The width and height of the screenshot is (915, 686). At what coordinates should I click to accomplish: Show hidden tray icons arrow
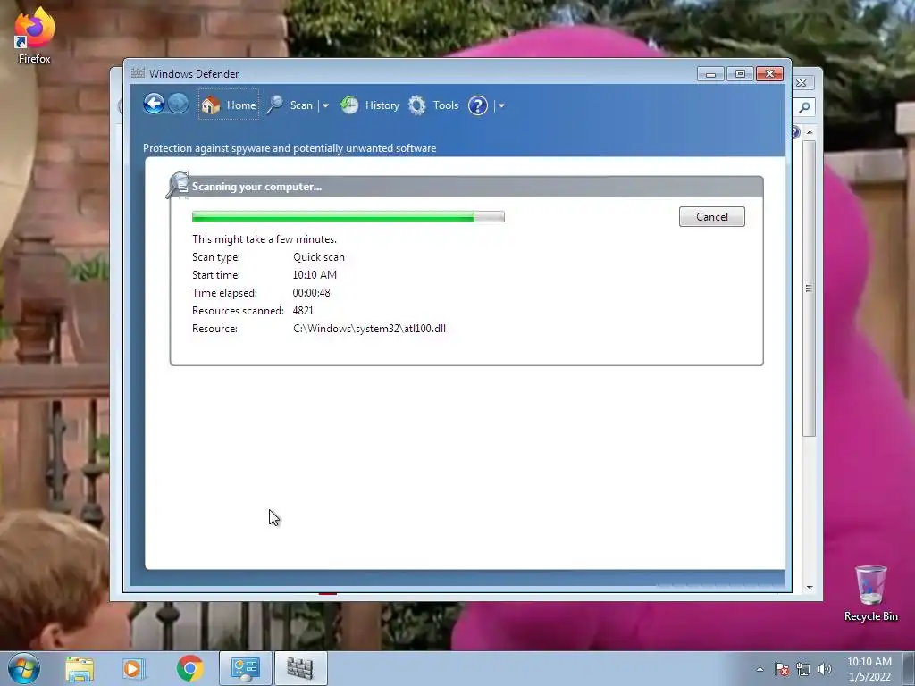pyautogui.click(x=760, y=669)
